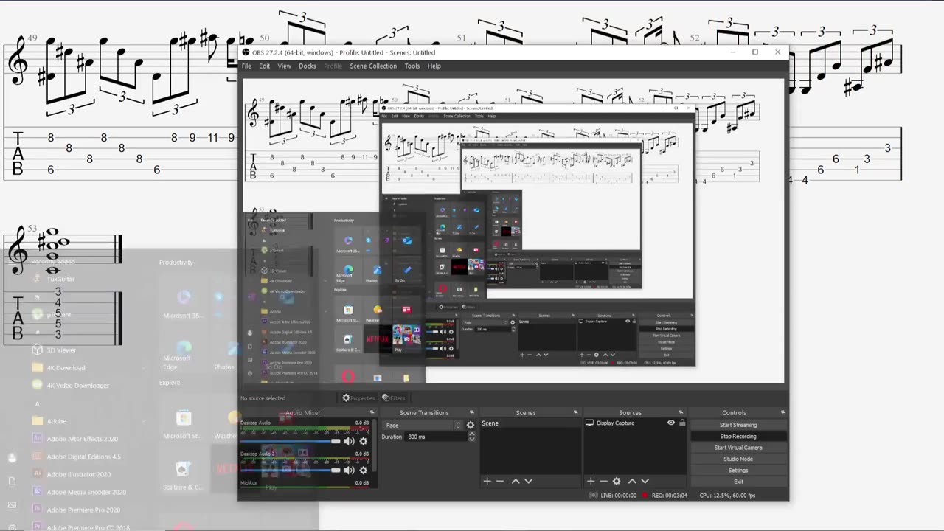Add a new source with plus icon

click(591, 481)
